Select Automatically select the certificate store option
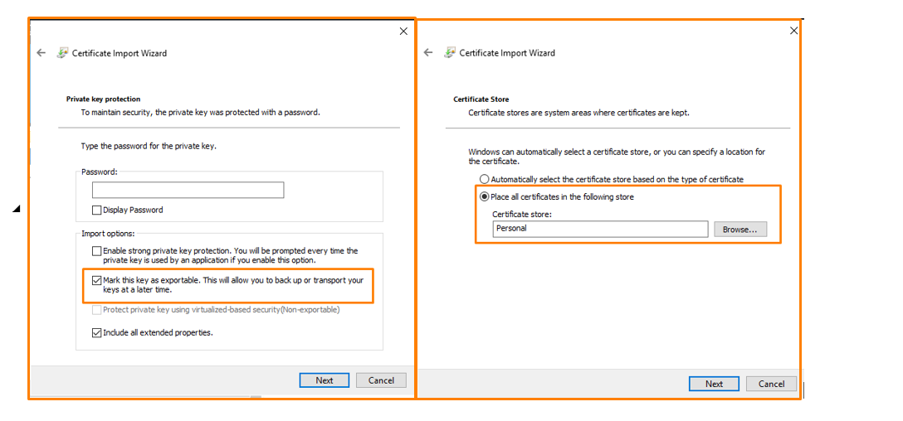Viewport: 903px width, 421px height. click(x=485, y=179)
